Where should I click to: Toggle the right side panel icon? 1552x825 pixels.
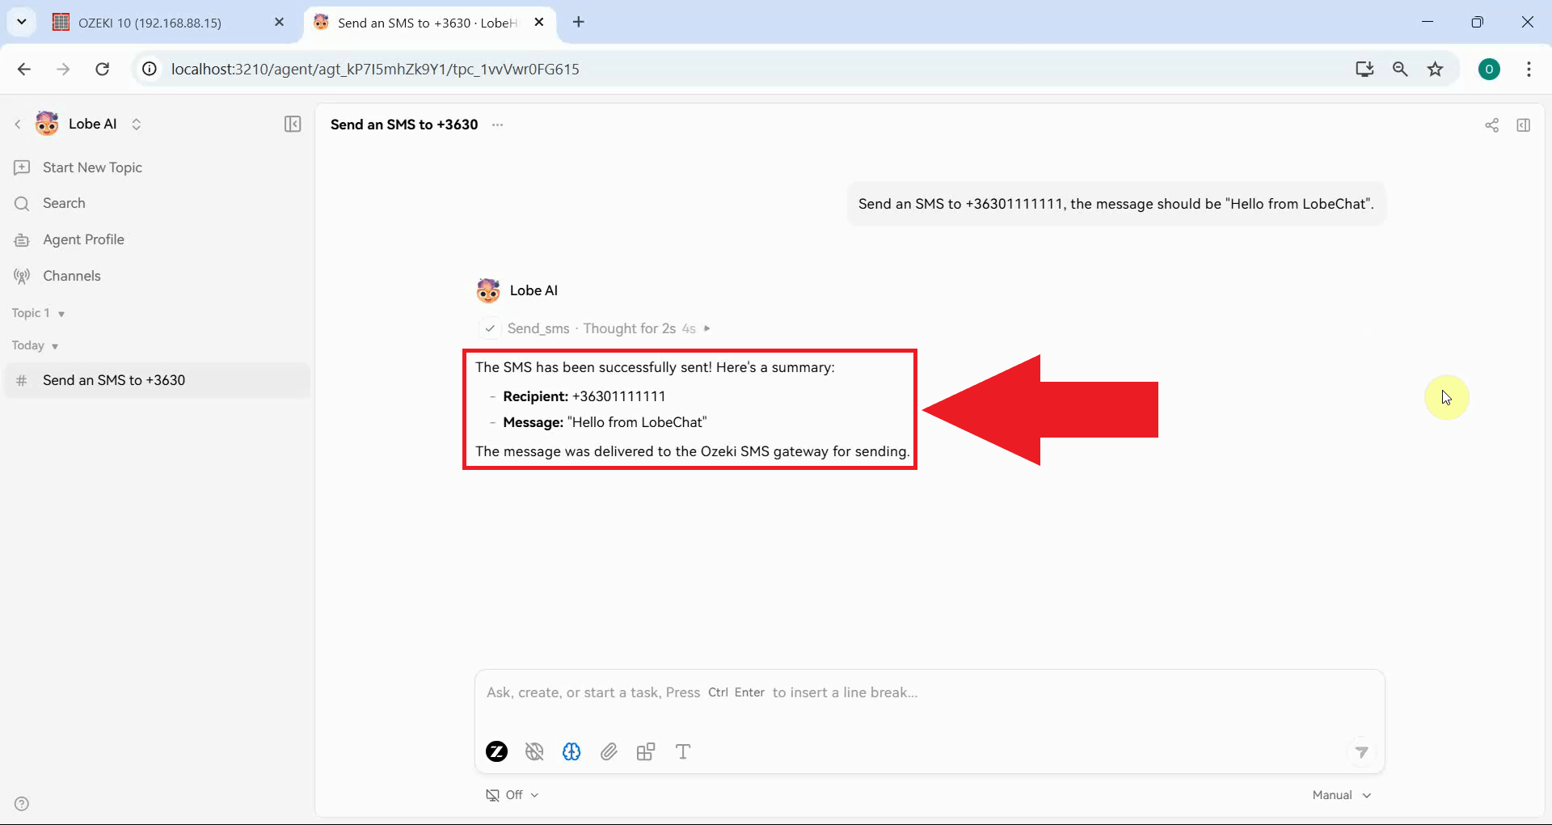coord(1524,125)
